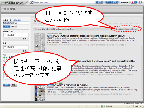
Task: Open the タイトル選択 dropdown button
Action: point(112,2)
